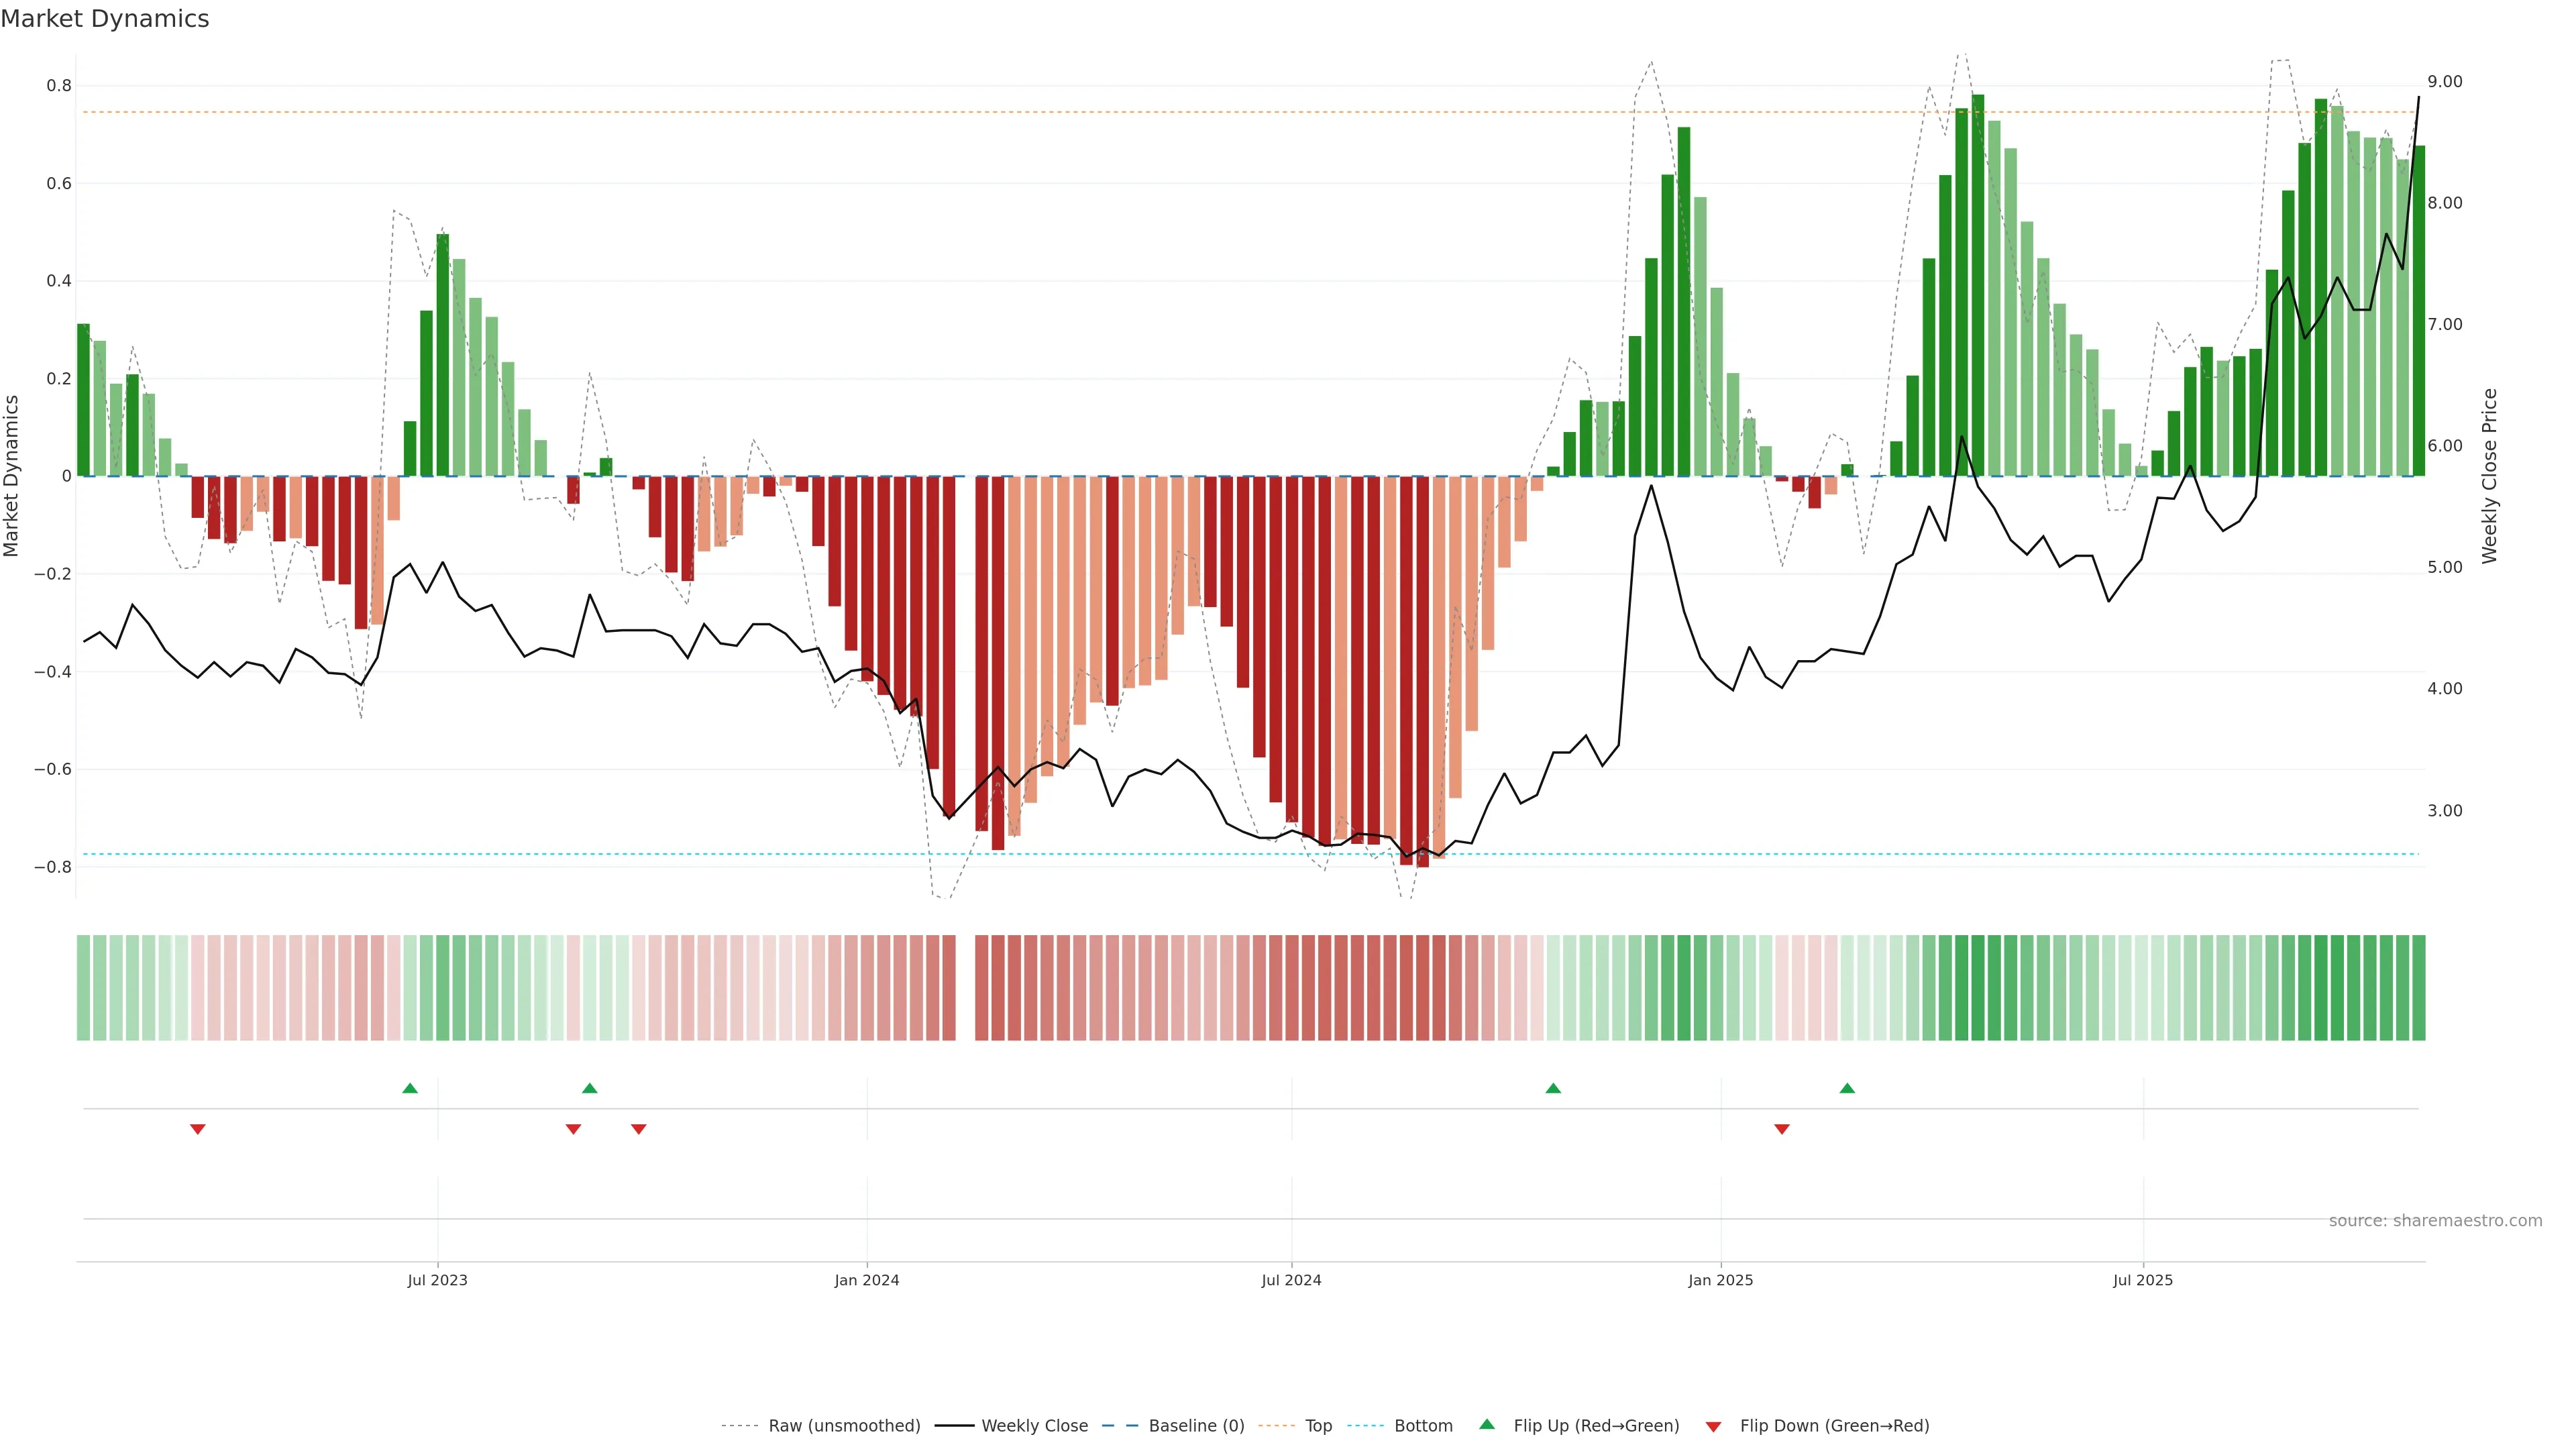Image resolution: width=2576 pixels, height=1449 pixels.
Task: Click the red flip-down marker after Jan 2025
Action: 1782,1129
